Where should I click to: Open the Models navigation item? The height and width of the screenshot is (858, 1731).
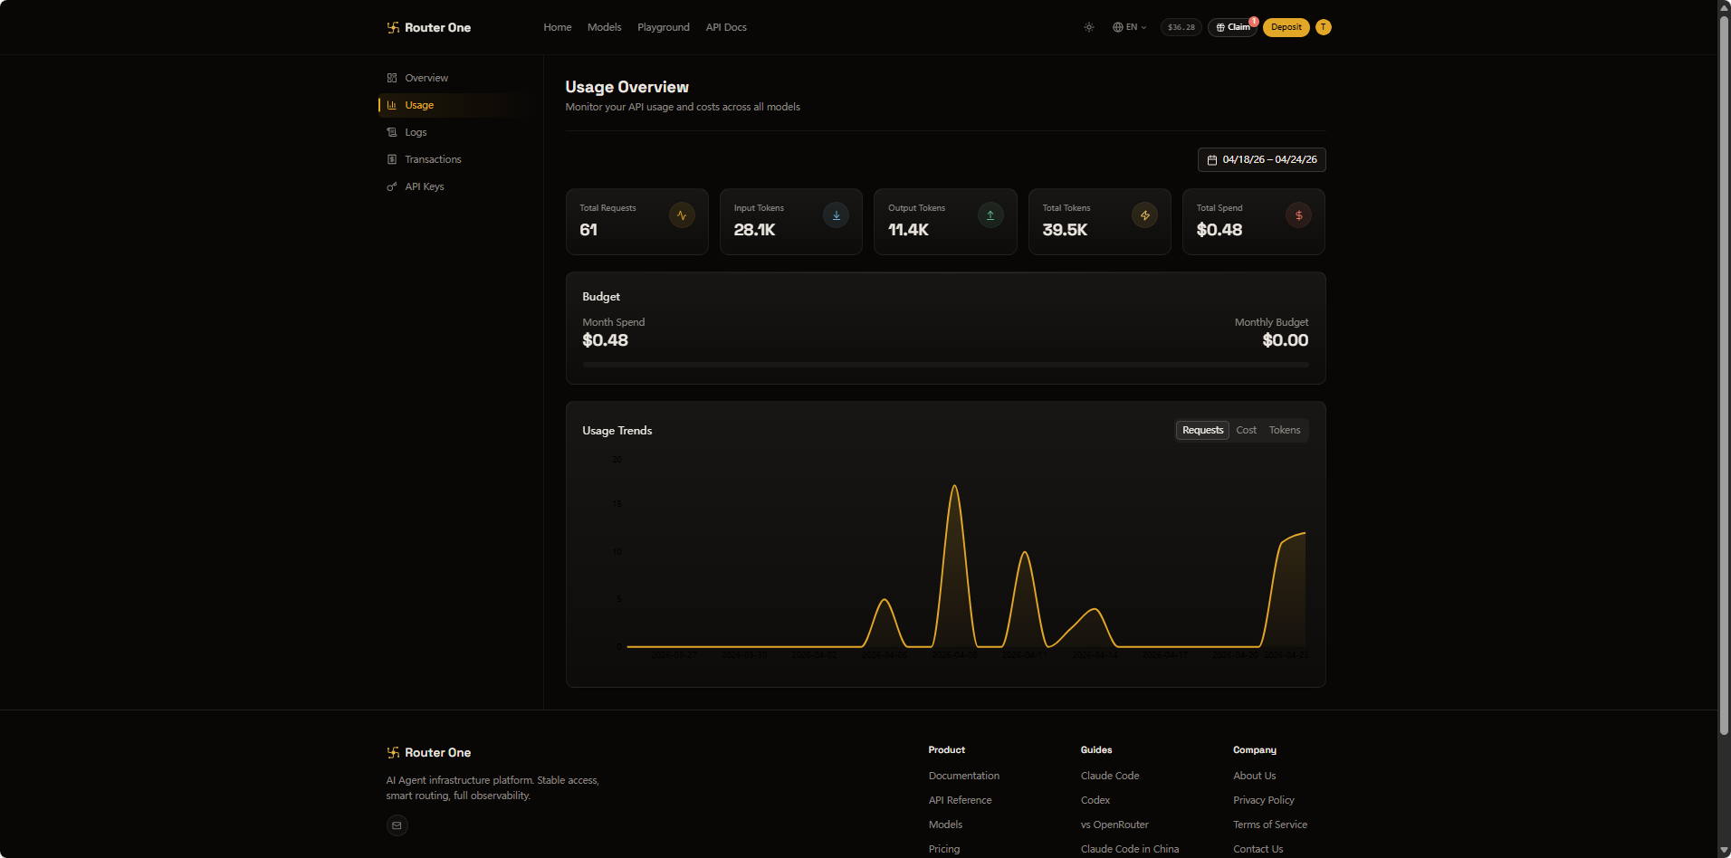(604, 27)
